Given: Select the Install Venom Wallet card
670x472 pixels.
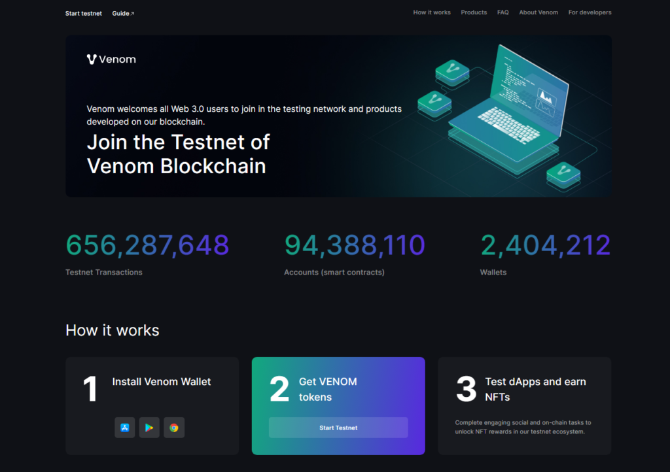Looking at the screenshot, I should click(x=152, y=405).
